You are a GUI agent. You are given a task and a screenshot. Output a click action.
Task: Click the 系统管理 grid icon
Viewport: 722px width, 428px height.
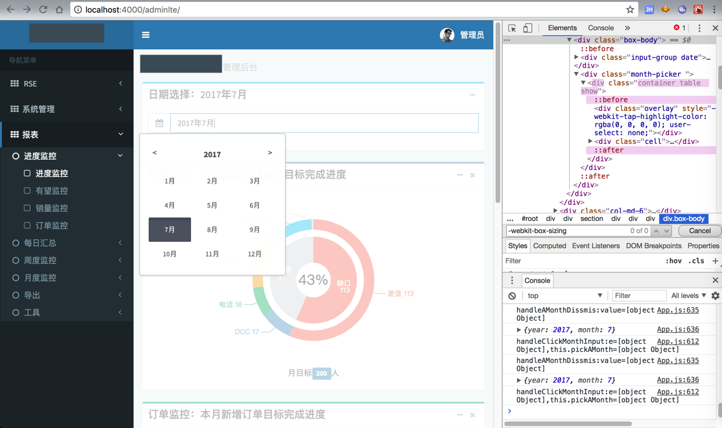[15, 108]
